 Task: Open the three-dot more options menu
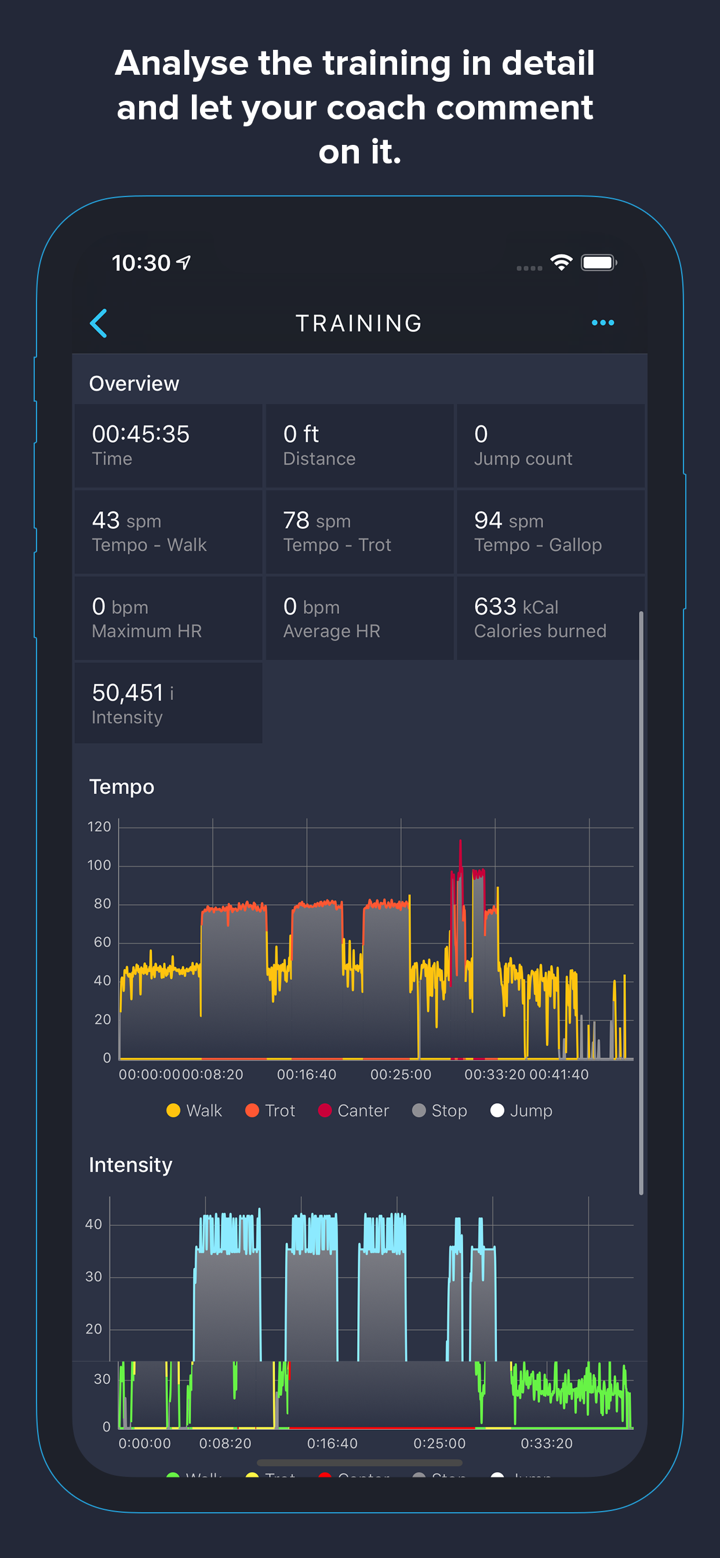[603, 323]
